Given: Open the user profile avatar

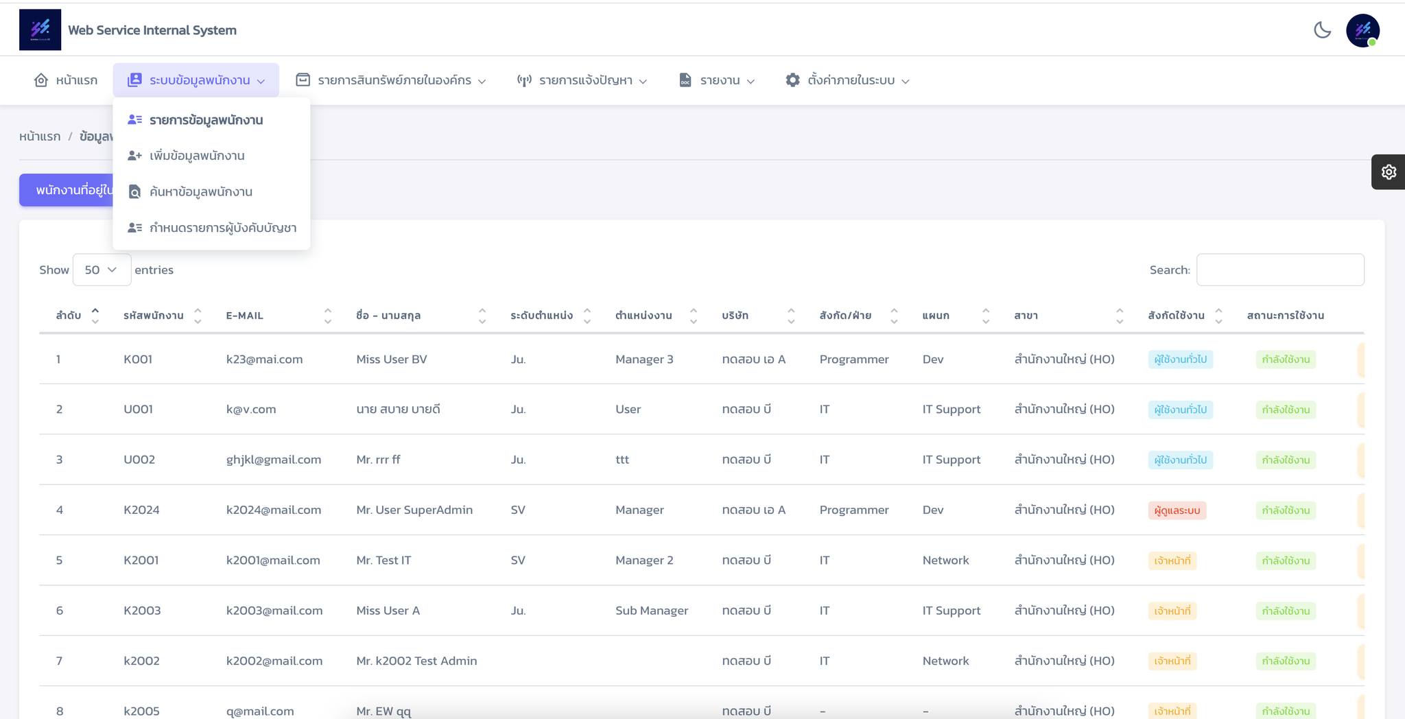Looking at the screenshot, I should coord(1362,31).
